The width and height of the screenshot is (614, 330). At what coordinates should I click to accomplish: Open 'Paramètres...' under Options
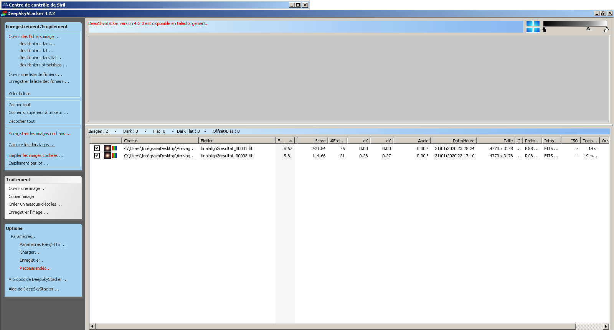pos(24,236)
